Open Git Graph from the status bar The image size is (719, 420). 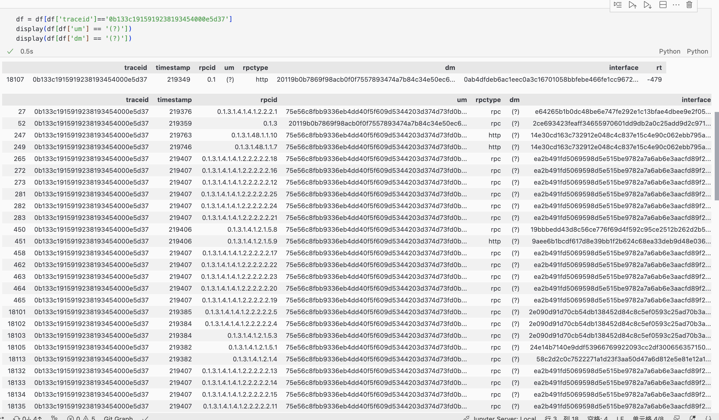coord(118,417)
